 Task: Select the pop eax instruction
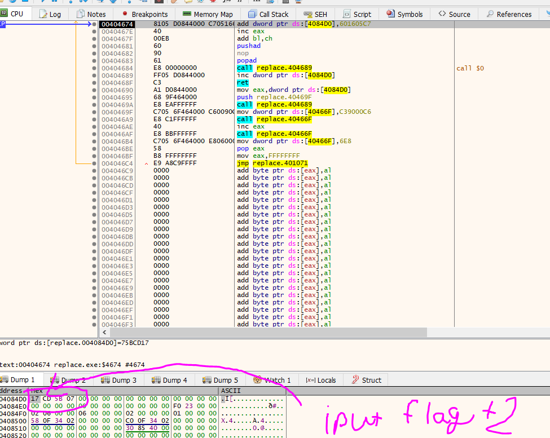tap(250, 149)
